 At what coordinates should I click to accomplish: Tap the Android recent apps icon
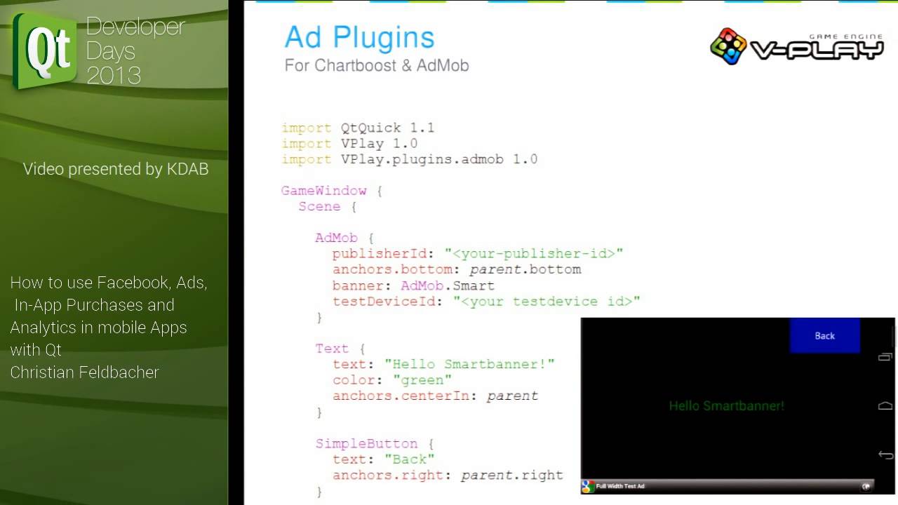point(885,358)
